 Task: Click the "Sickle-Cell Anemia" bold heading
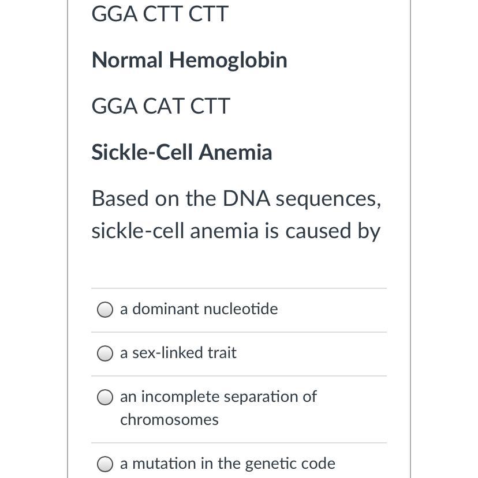(181, 152)
